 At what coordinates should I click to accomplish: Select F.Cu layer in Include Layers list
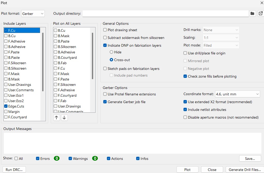tap(12, 30)
